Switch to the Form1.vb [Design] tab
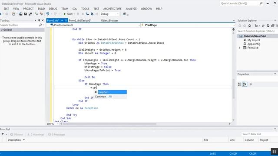Screen dimensions: 278x156 coord(80,20)
